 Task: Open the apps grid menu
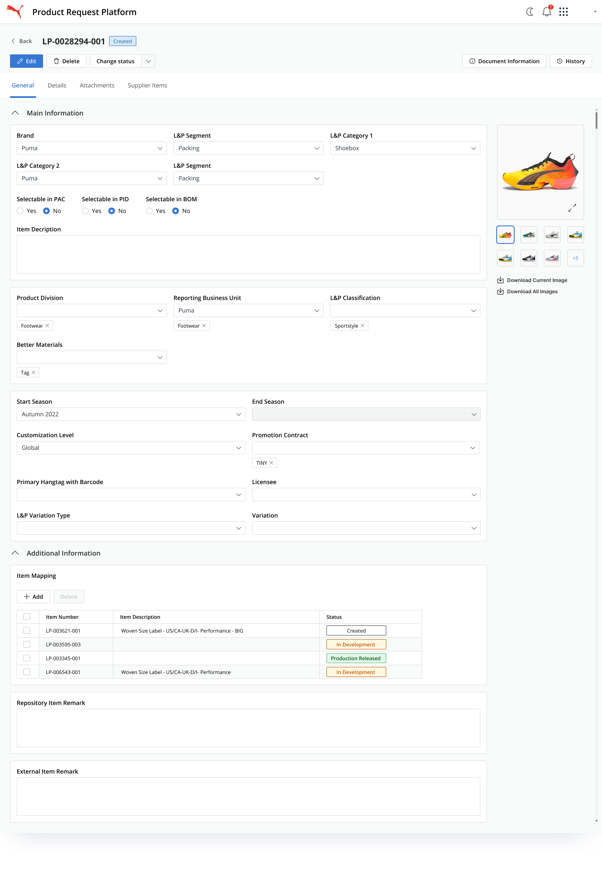click(x=564, y=12)
